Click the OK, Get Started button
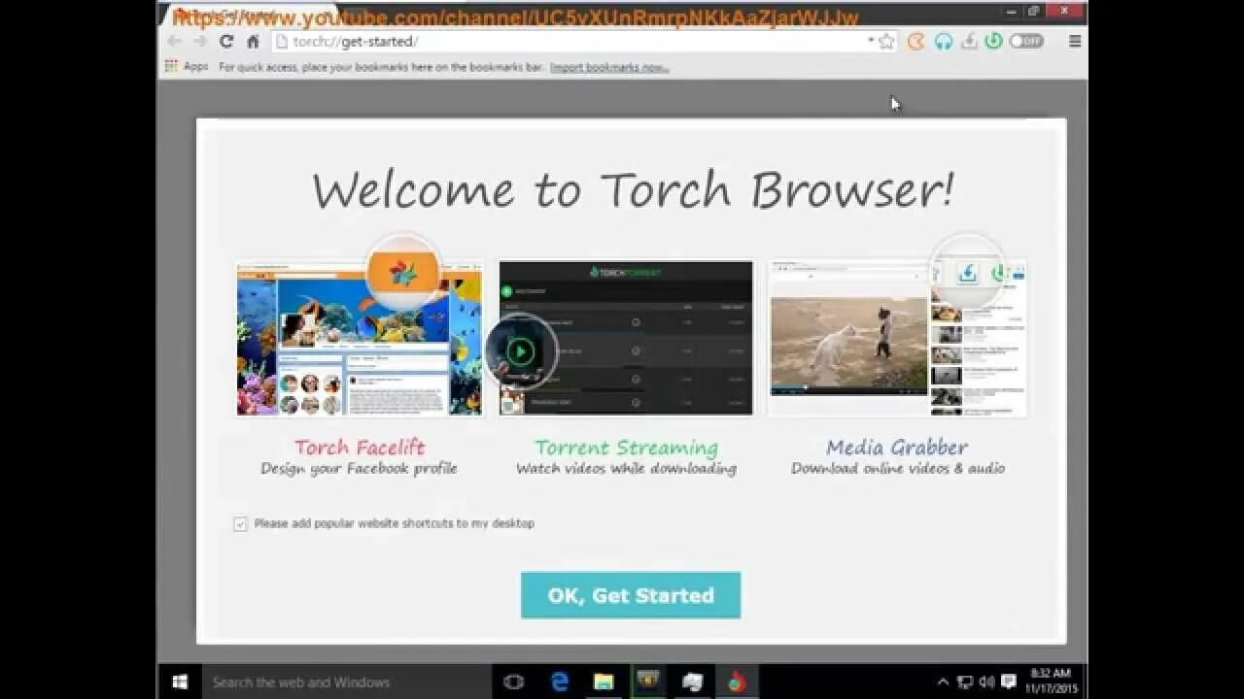This screenshot has width=1244, height=699. coord(631,595)
